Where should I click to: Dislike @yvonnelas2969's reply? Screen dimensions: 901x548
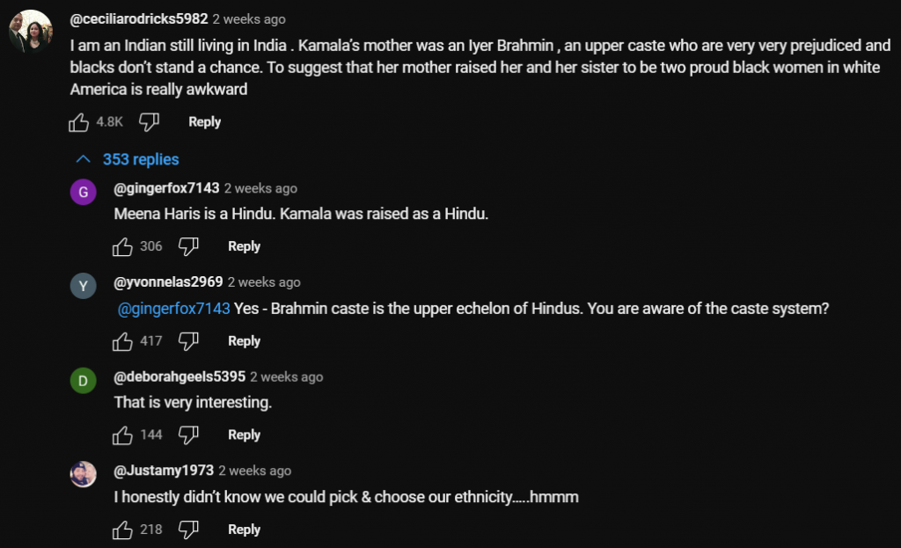(188, 341)
